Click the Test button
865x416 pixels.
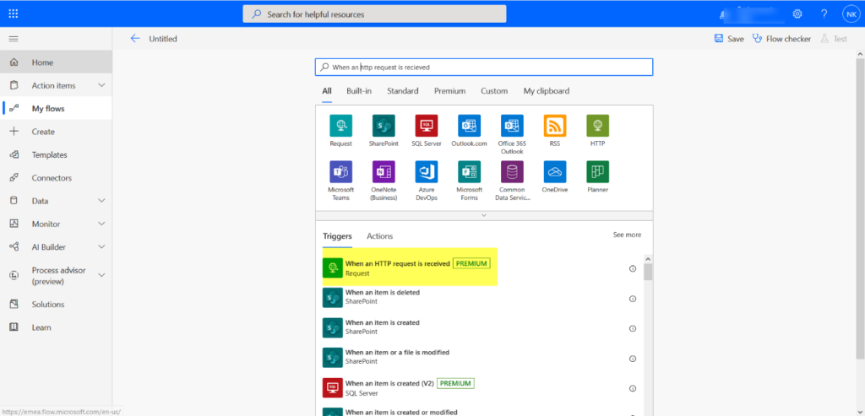click(x=834, y=39)
